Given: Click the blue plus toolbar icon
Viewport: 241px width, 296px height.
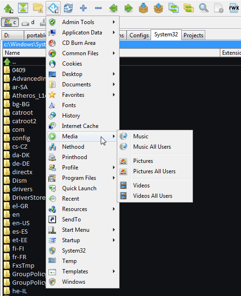Looking at the screenshot, I should click(x=83, y=8).
